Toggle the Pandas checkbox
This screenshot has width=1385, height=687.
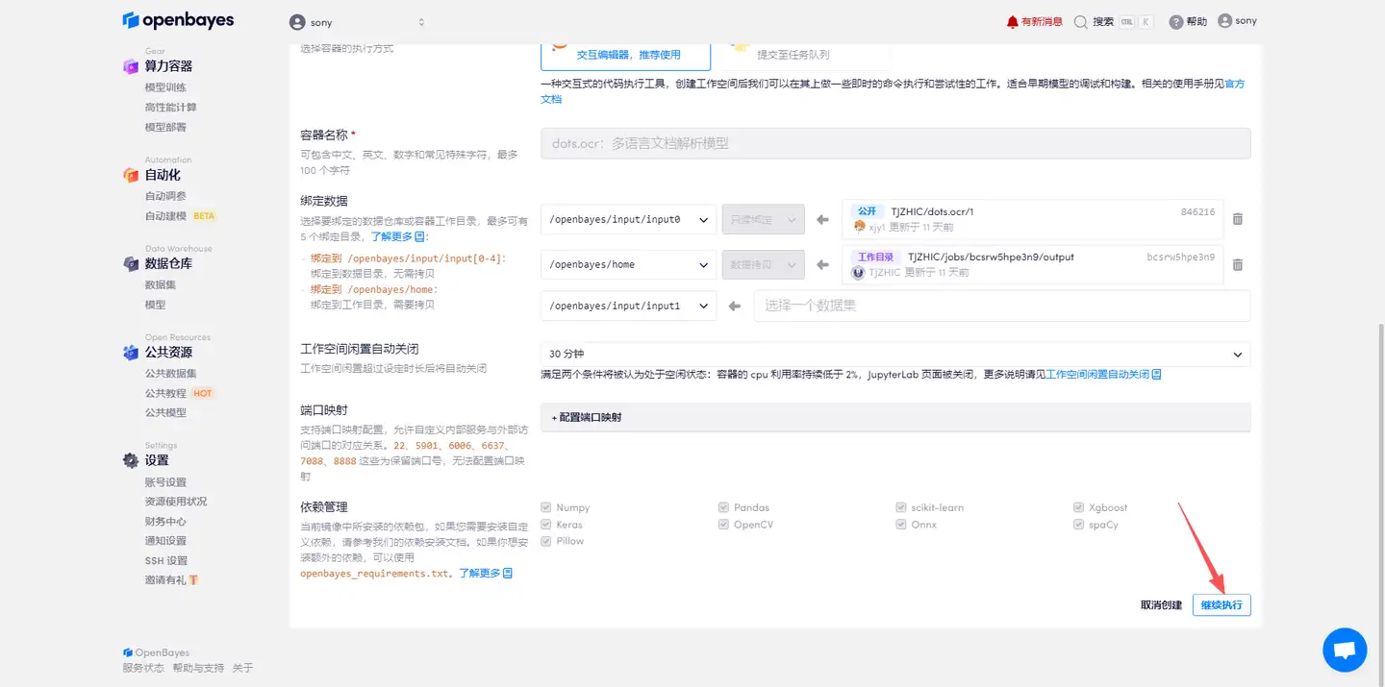(x=723, y=507)
